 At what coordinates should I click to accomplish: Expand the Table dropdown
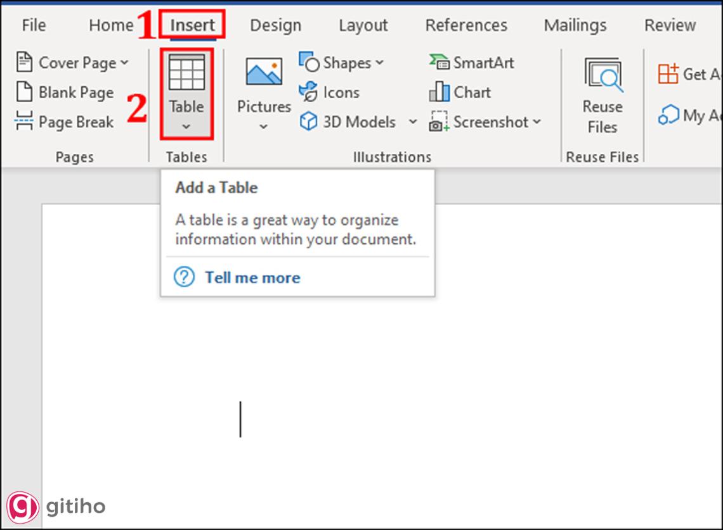[x=186, y=126]
